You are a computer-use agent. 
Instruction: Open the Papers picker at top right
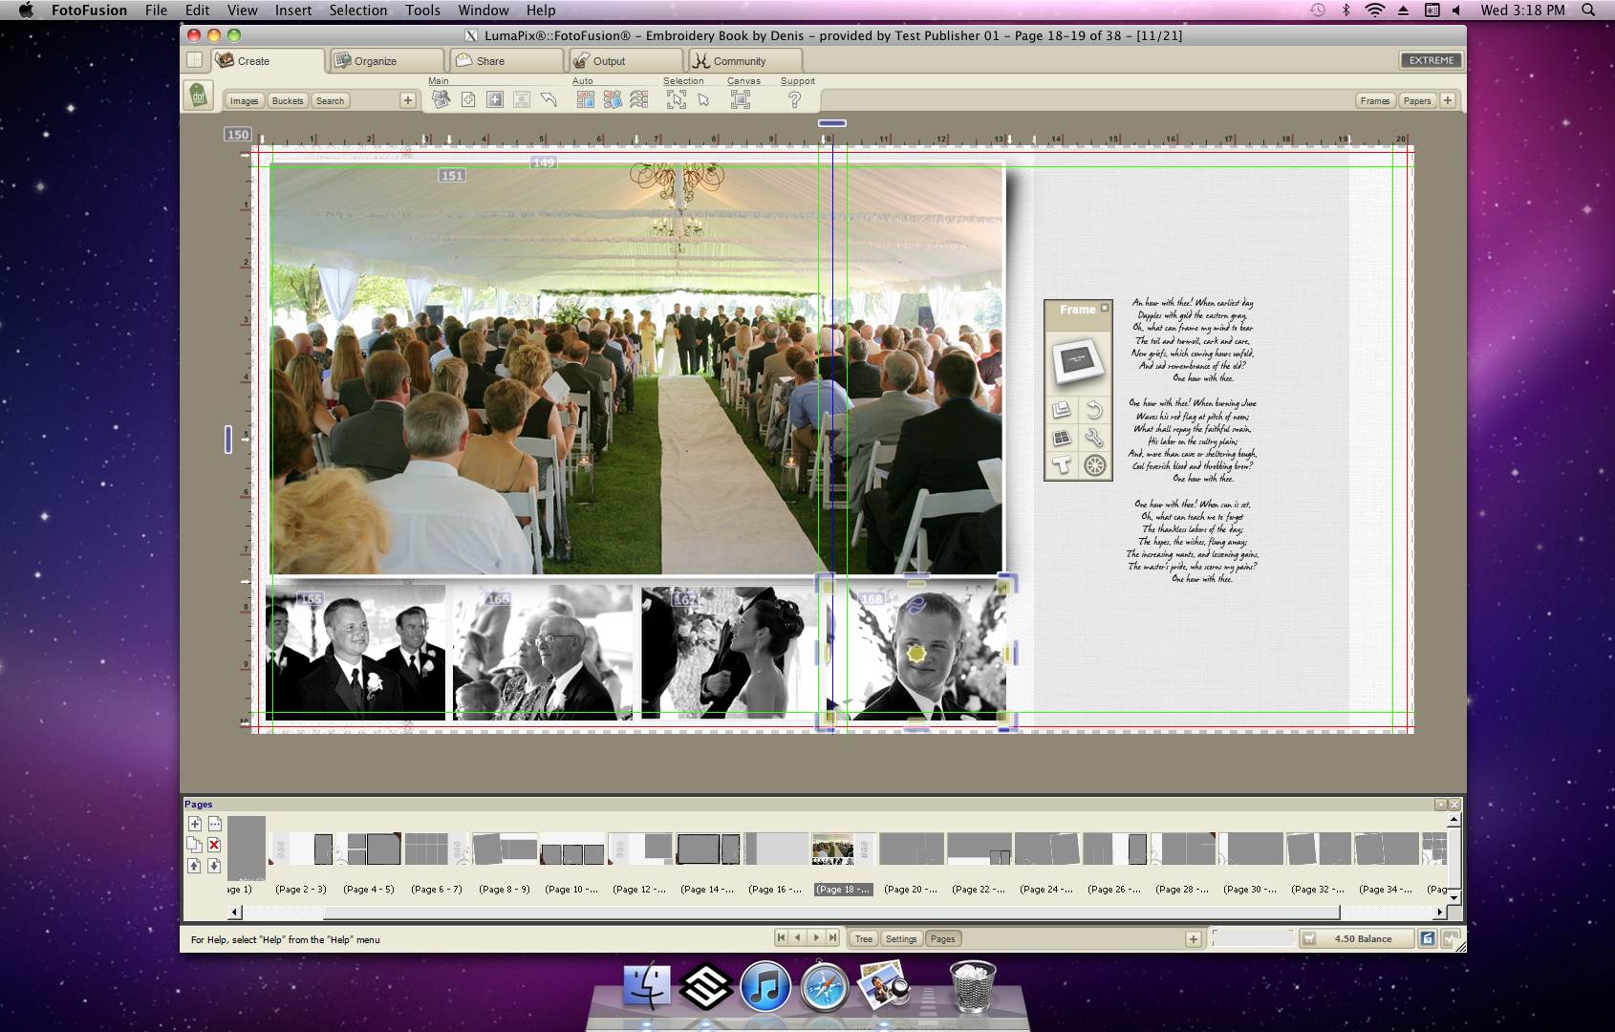(1418, 99)
